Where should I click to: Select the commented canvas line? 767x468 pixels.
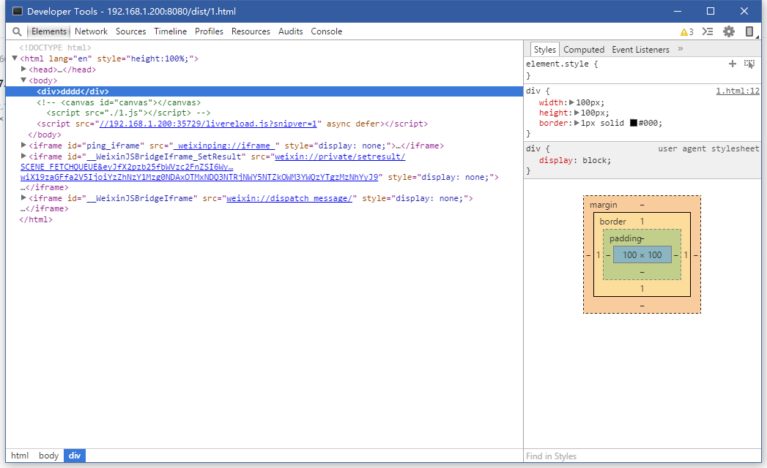pos(119,102)
